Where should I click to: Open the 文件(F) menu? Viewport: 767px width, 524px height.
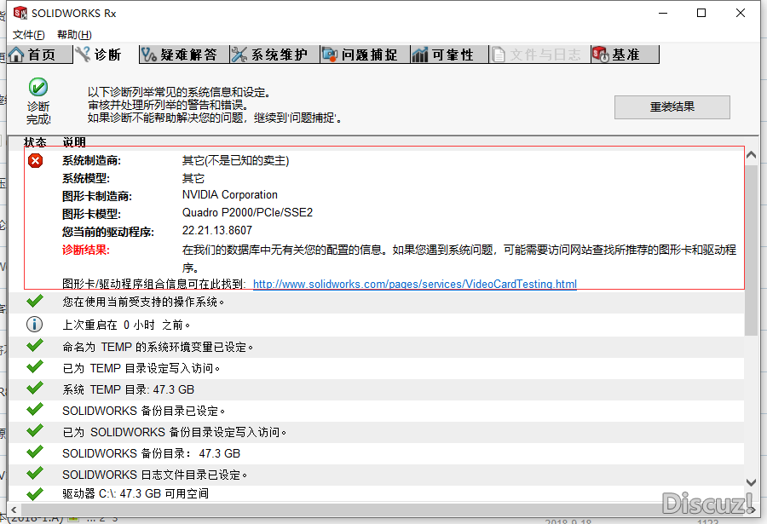click(x=28, y=35)
